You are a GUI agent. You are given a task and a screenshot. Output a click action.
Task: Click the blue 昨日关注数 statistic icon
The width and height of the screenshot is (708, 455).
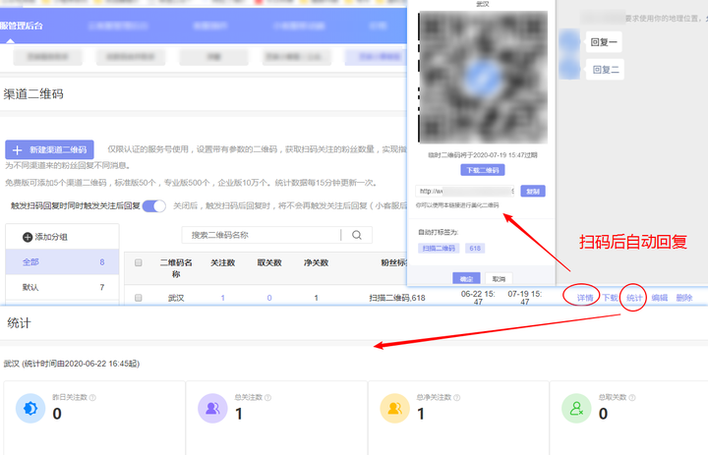(30, 409)
